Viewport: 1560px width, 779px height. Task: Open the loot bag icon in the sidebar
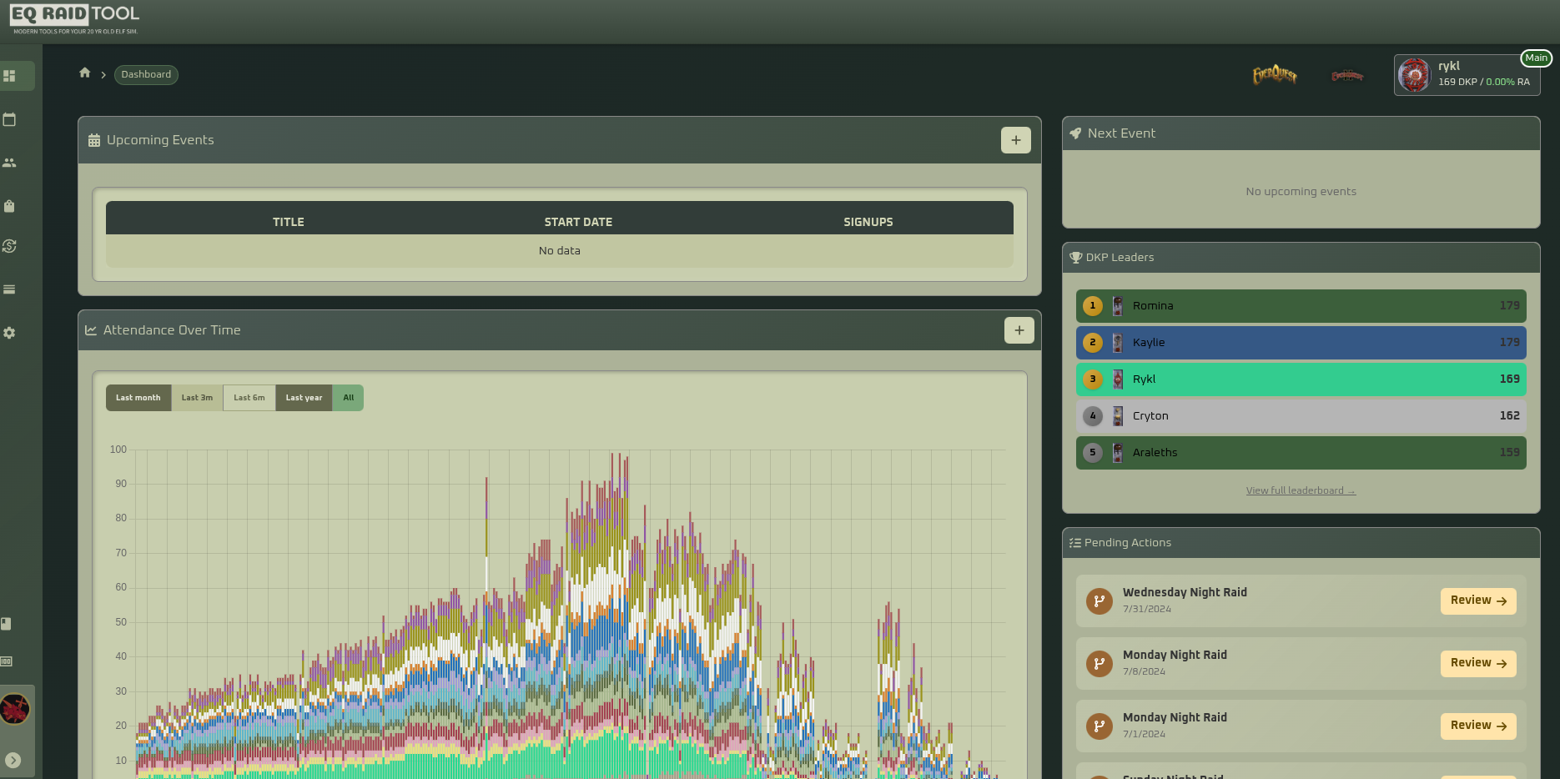(11, 206)
